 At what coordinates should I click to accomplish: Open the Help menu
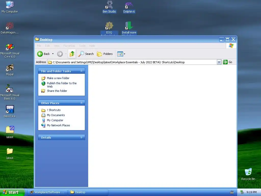92,46
